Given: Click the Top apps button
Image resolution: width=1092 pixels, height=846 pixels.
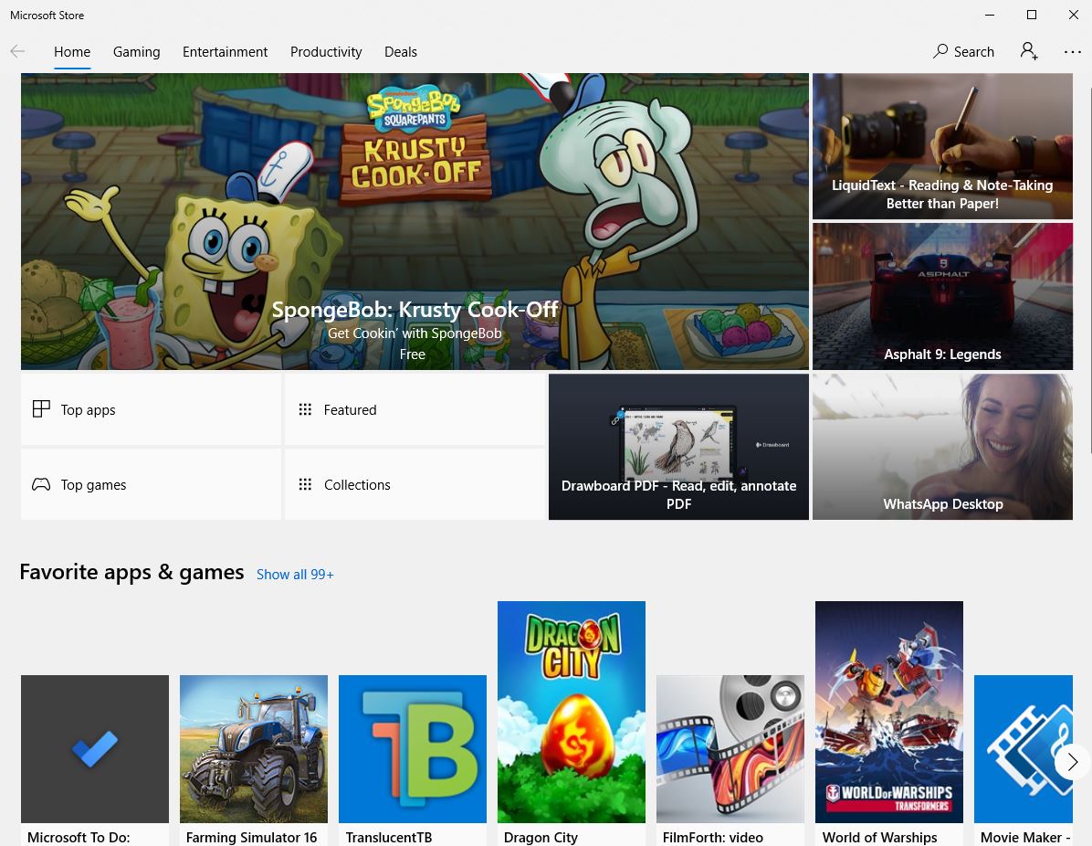Looking at the screenshot, I should (152, 410).
